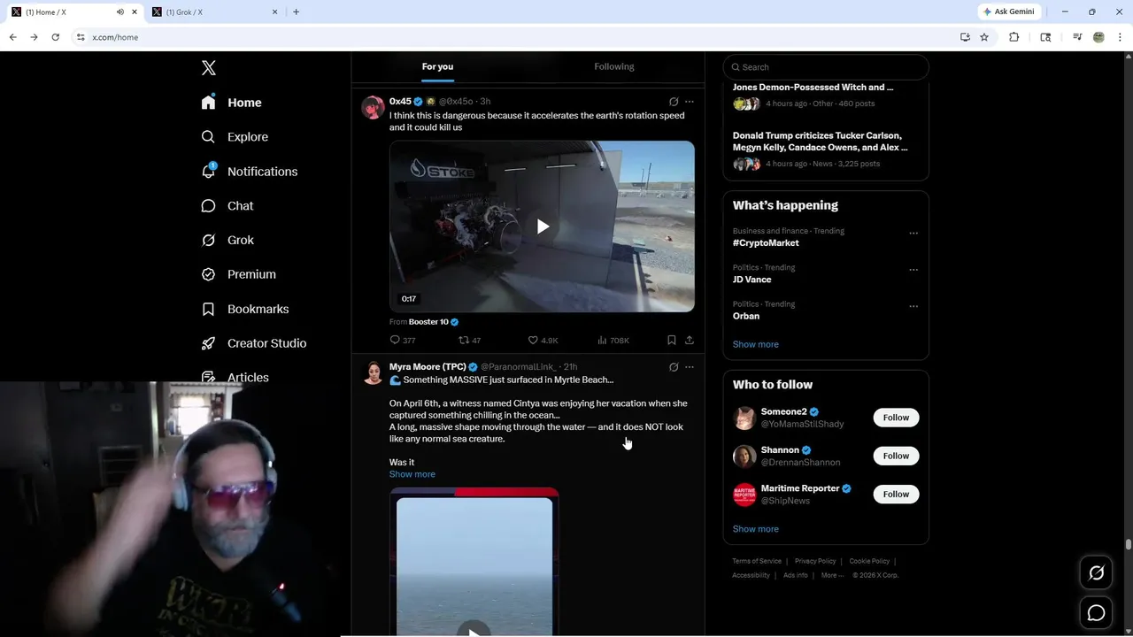1133x637 pixels.
Task: Open more options on 0x45 post
Action: click(x=690, y=102)
